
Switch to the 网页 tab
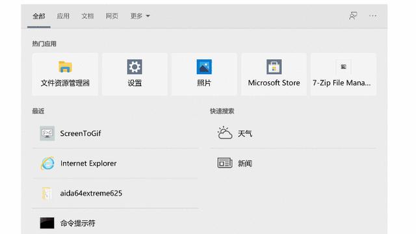pyautogui.click(x=112, y=16)
